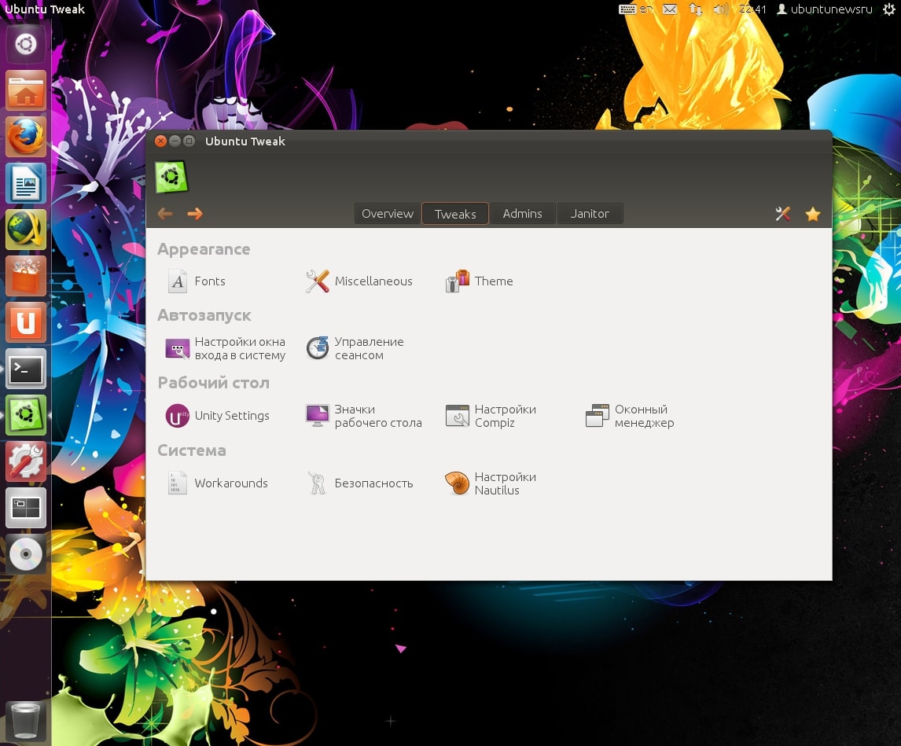The width and height of the screenshot is (901, 746).
Task: Go back with the left arrow
Action: 165,214
